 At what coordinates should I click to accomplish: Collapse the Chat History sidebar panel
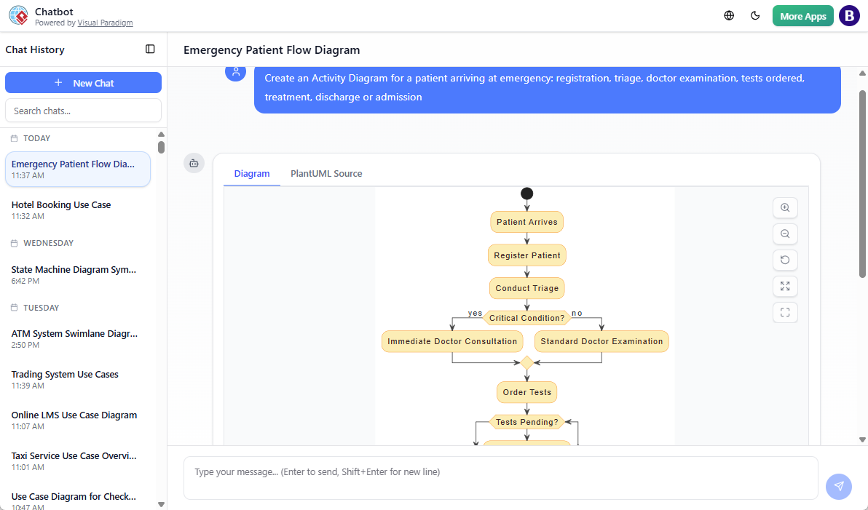point(150,49)
